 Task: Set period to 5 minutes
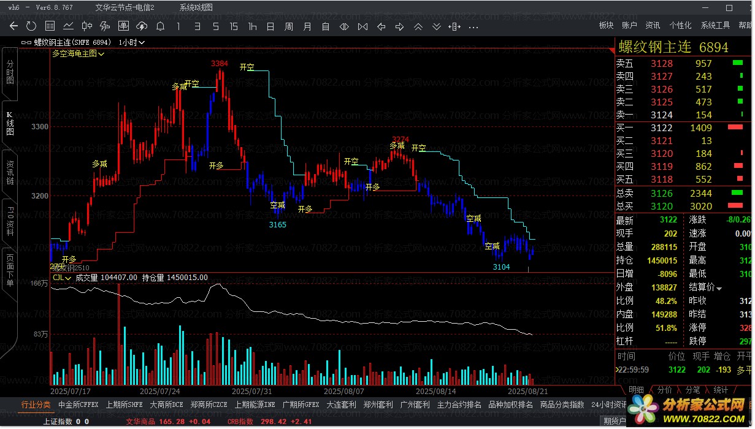point(215,26)
